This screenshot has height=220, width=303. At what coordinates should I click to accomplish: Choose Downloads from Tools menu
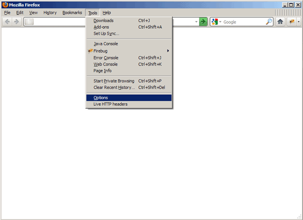129,20
